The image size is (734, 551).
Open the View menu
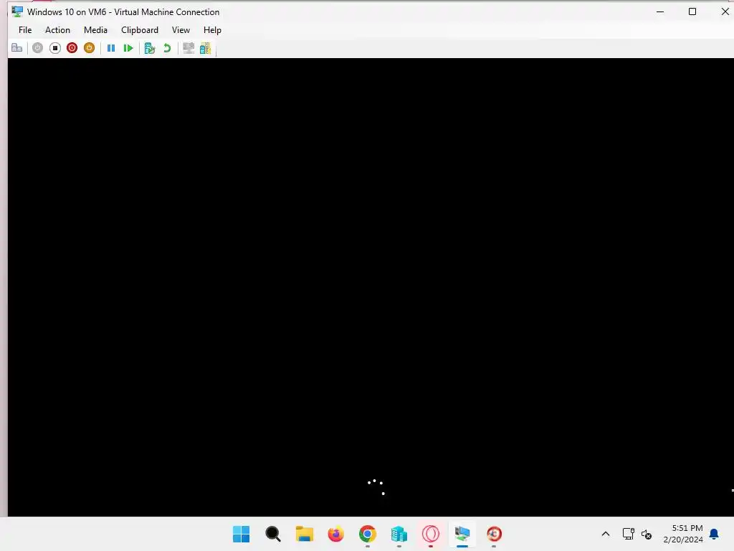click(x=181, y=30)
